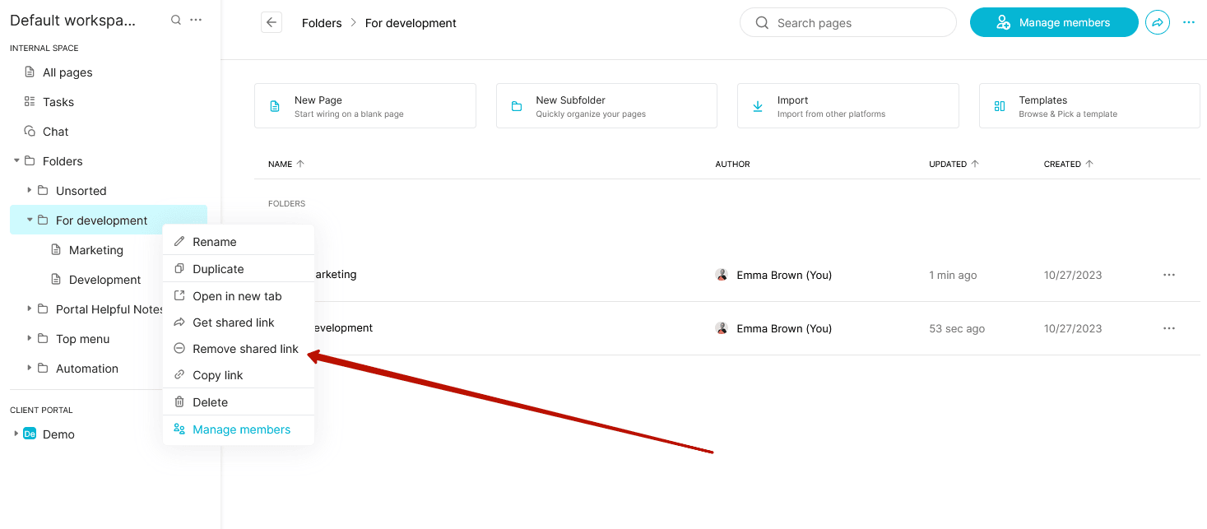Open the Development page row in the table
Viewport: 1207px width, 529px height.
click(727, 328)
